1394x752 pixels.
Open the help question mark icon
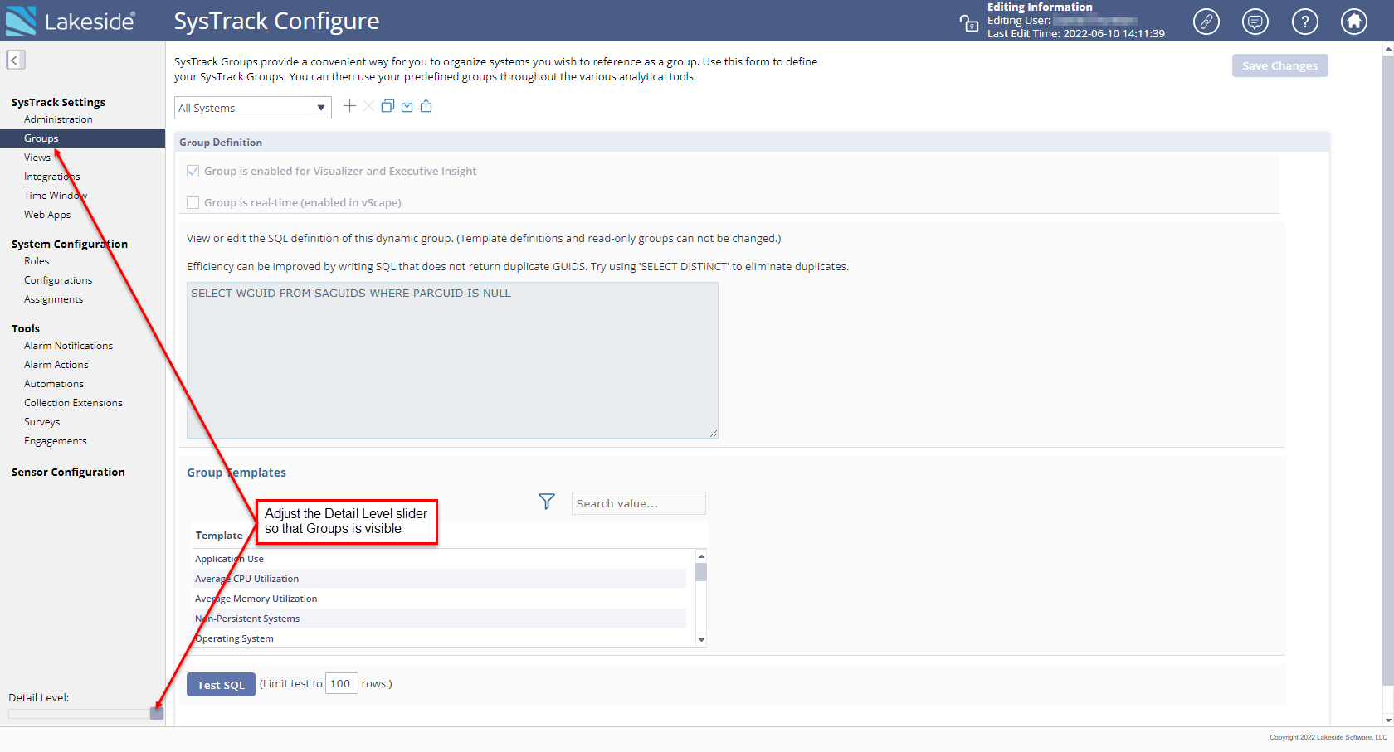pyautogui.click(x=1304, y=22)
